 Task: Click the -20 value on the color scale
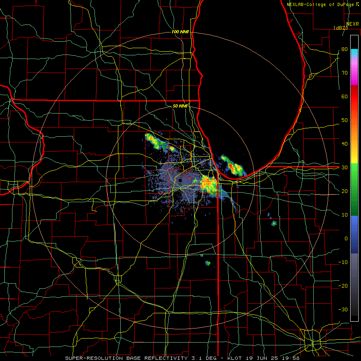(x=343, y=286)
